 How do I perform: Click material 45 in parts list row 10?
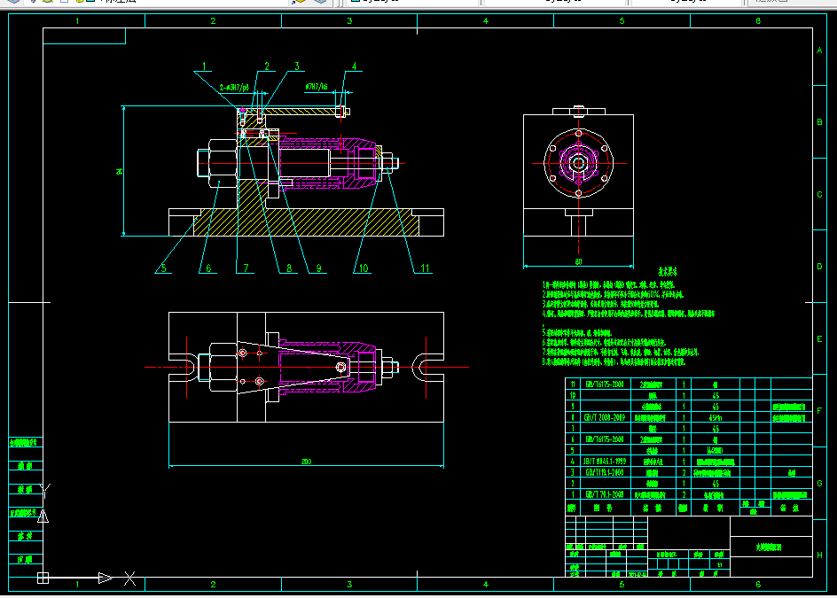(x=716, y=395)
